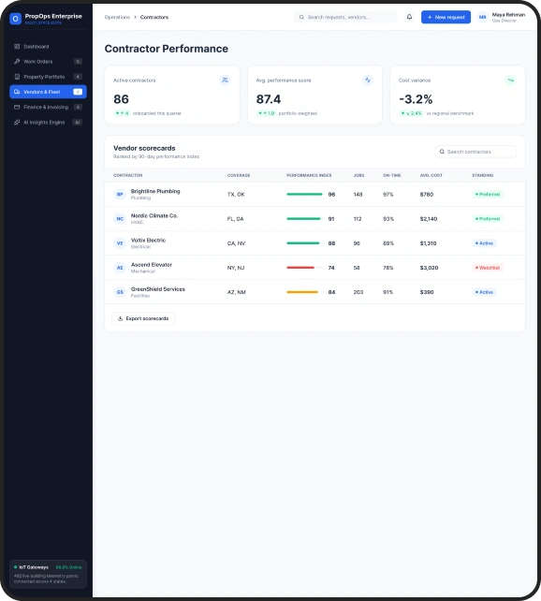This screenshot has width=541, height=601.
Task: Click the Dashboard grid icon
Action: point(17,47)
